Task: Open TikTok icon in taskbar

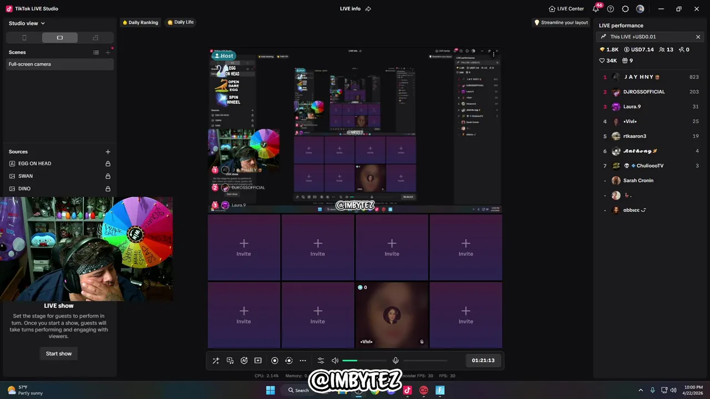Action: pos(408,390)
